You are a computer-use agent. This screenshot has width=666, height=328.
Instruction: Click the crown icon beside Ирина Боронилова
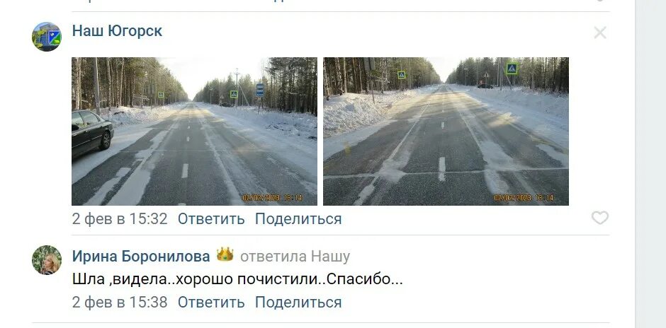tap(225, 254)
